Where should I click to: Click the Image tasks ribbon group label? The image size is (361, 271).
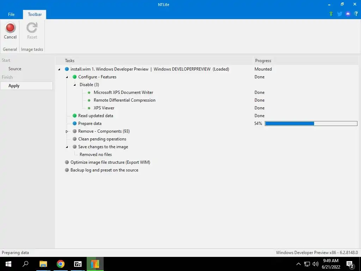(x=32, y=49)
